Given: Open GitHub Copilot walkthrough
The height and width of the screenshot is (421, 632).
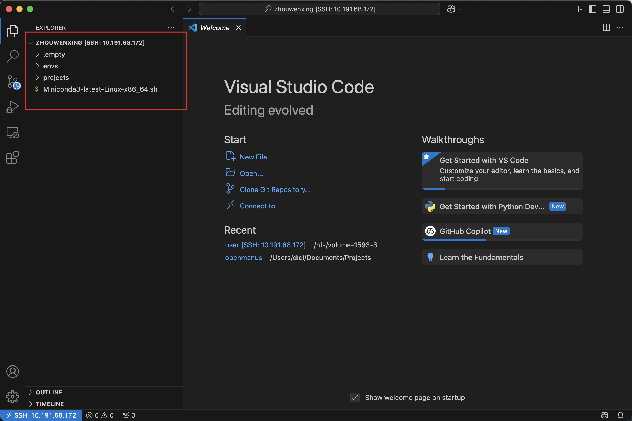Looking at the screenshot, I should 502,232.
